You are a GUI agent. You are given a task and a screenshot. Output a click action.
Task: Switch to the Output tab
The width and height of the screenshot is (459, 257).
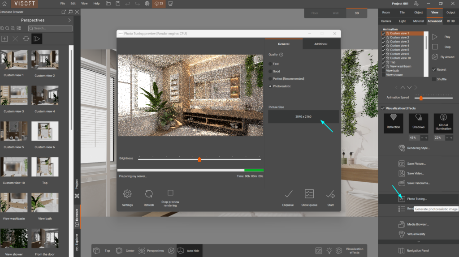click(x=450, y=13)
